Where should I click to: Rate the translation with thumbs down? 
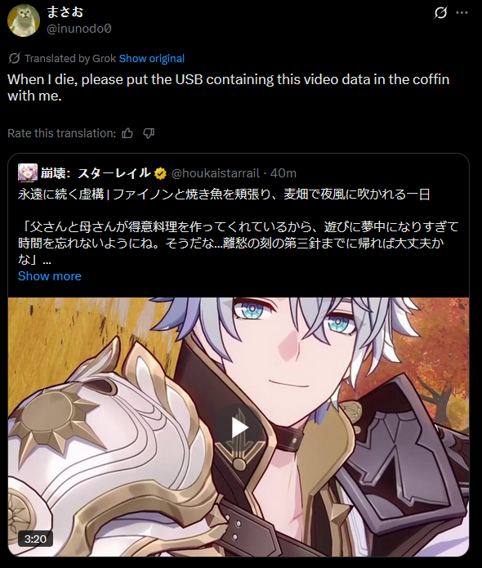point(149,133)
